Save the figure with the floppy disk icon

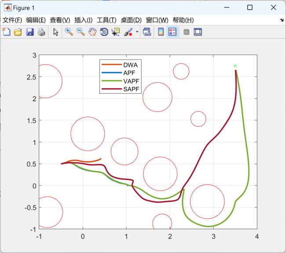pyautogui.click(x=30, y=32)
